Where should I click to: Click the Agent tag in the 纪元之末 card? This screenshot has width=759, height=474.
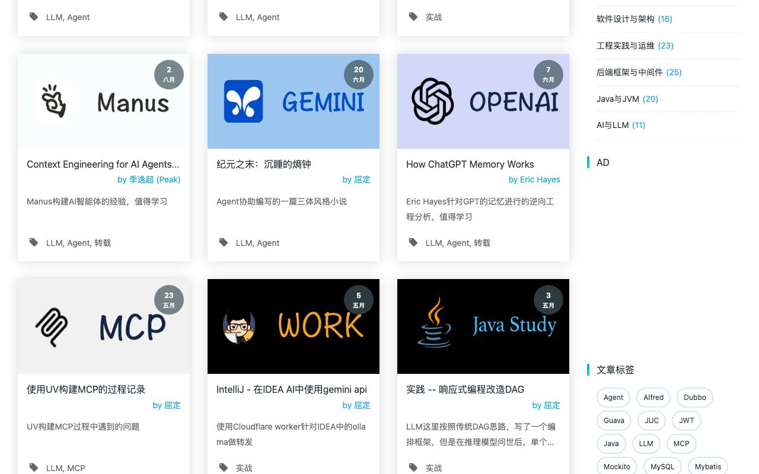pyautogui.click(x=268, y=243)
